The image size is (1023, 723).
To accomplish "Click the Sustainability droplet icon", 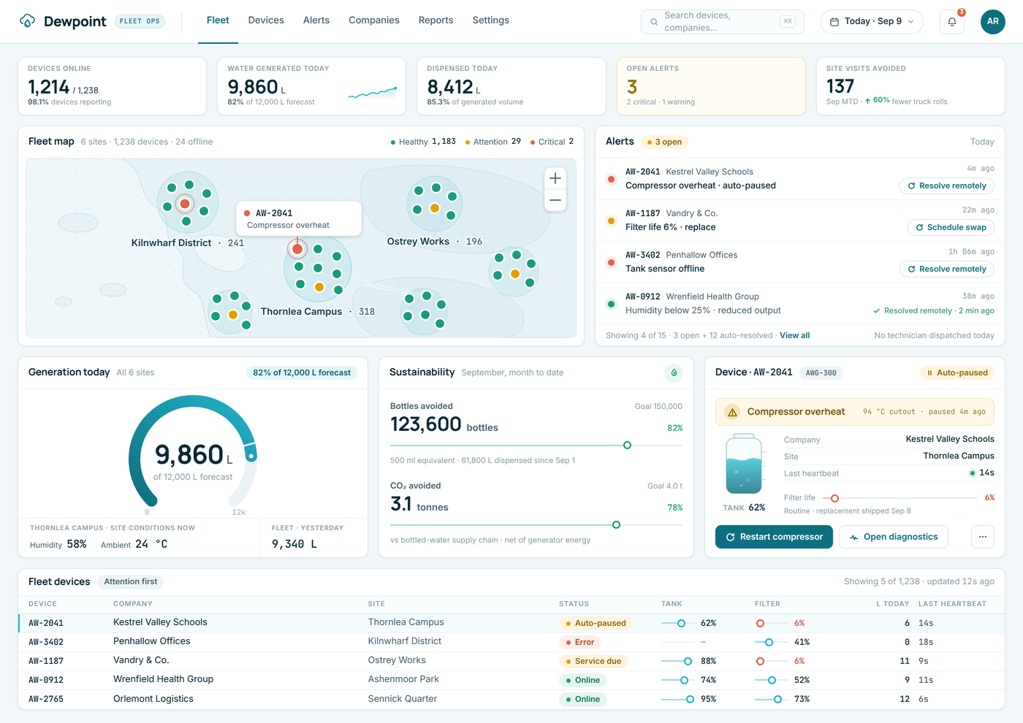I will [x=674, y=372].
